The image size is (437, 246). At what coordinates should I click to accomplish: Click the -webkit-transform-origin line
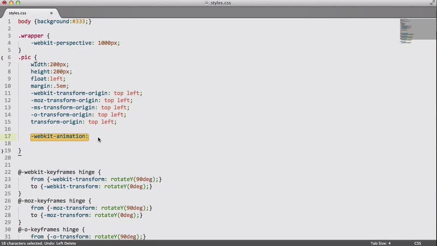tap(86, 93)
